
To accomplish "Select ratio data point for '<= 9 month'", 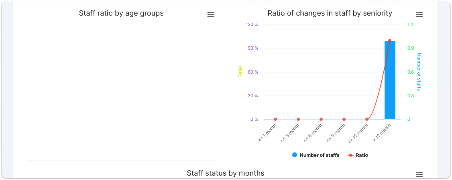I will pos(344,119).
